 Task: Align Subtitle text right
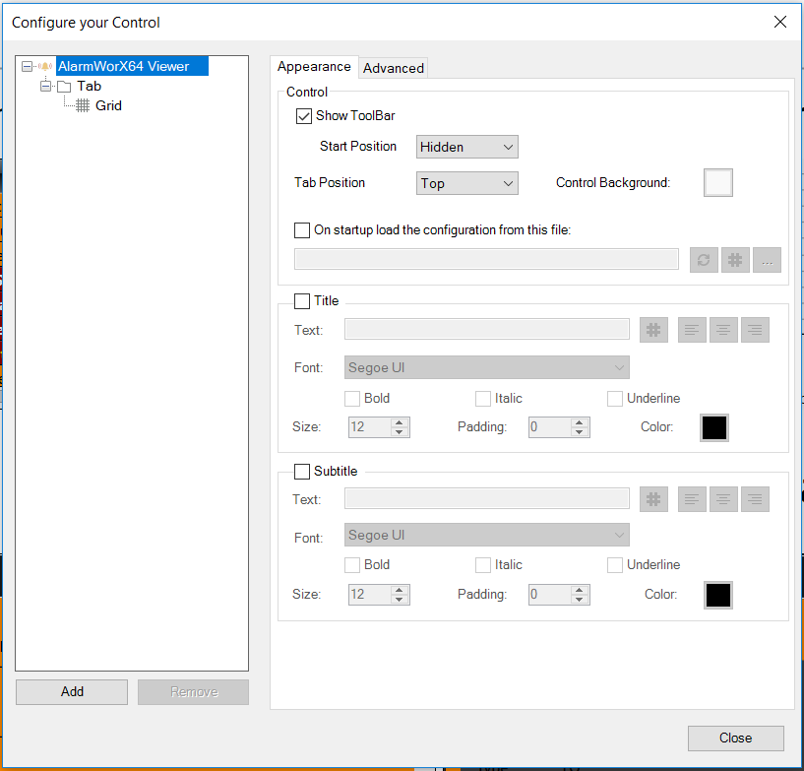tap(756, 499)
